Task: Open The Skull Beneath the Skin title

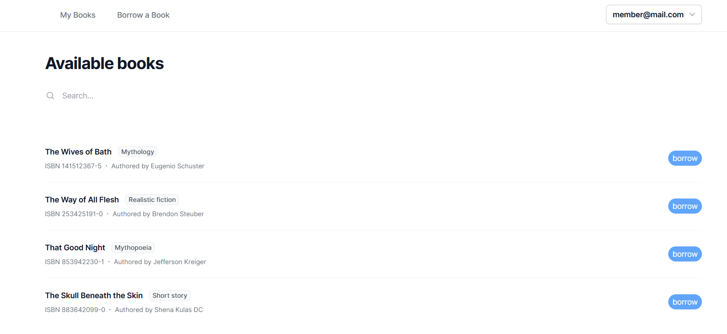Action: (94, 296)
